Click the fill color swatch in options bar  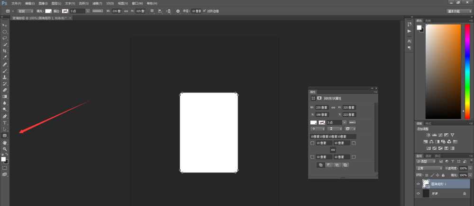48,11
